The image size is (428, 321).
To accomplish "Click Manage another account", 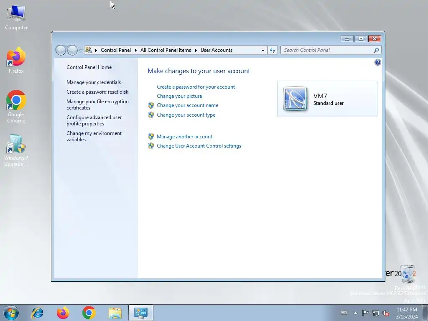I will 184,137.
